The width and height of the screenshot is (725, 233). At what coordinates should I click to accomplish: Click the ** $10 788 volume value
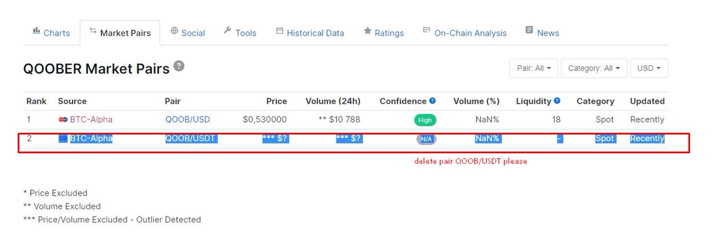[x=339, y=120]
